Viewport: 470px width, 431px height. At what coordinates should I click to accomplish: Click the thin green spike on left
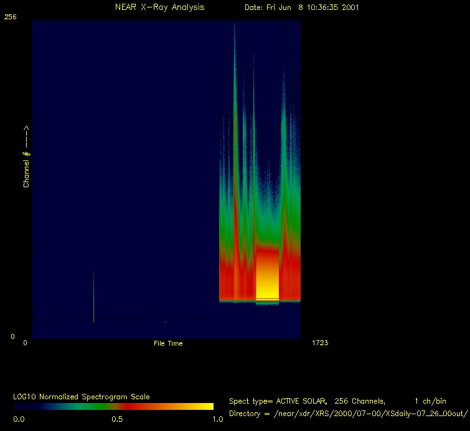[x=93, y=295]
